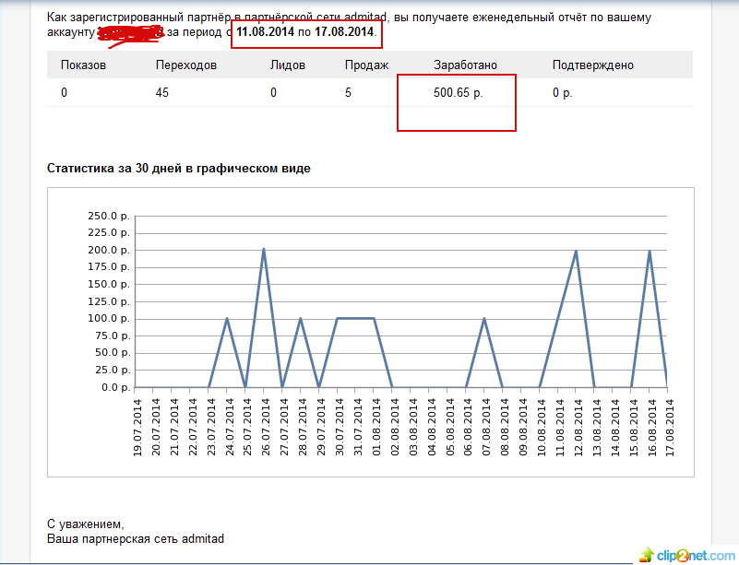Click the 250.0 р. axis label
The image size is (739, 565).
click(108, 216)
